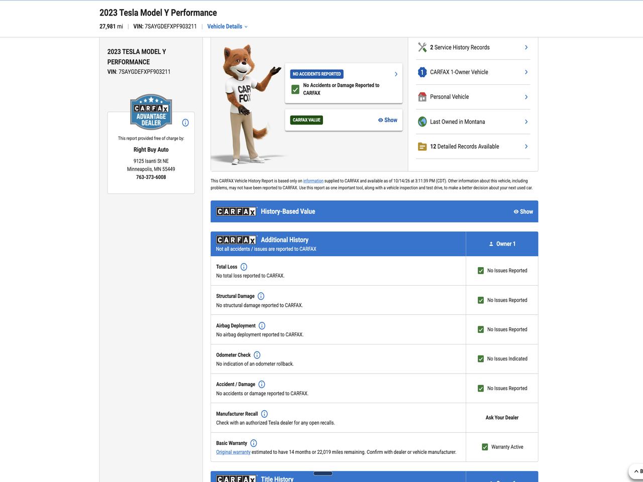
Task: Open the 'information' link in disclaimer
Action: point(313,181)
